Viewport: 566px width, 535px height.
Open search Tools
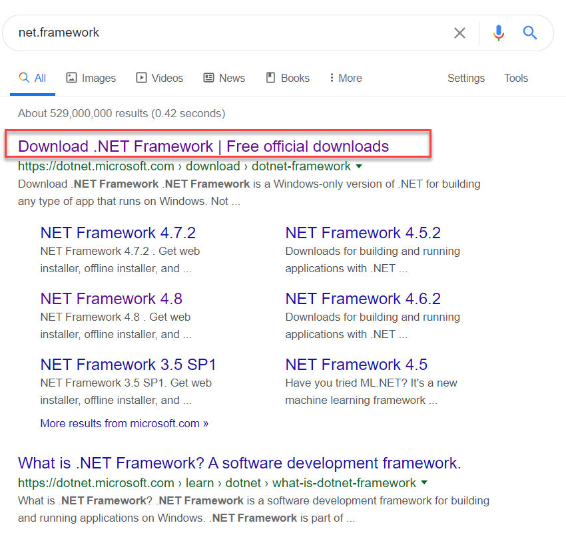click(x=516, y=79)
